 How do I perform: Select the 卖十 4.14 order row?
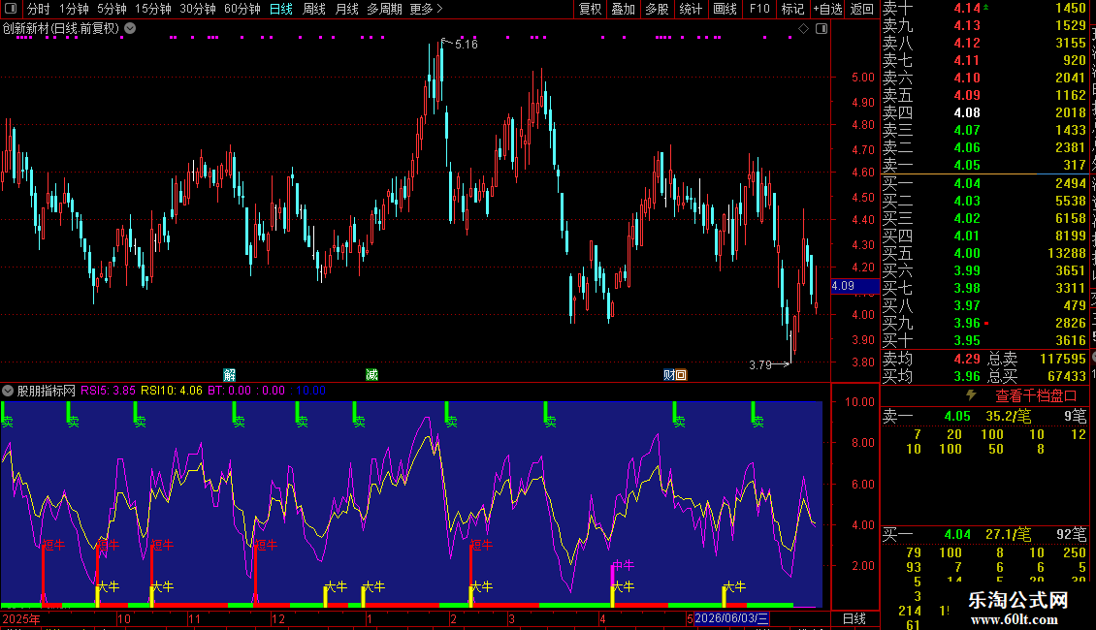[x=984, y=8]
